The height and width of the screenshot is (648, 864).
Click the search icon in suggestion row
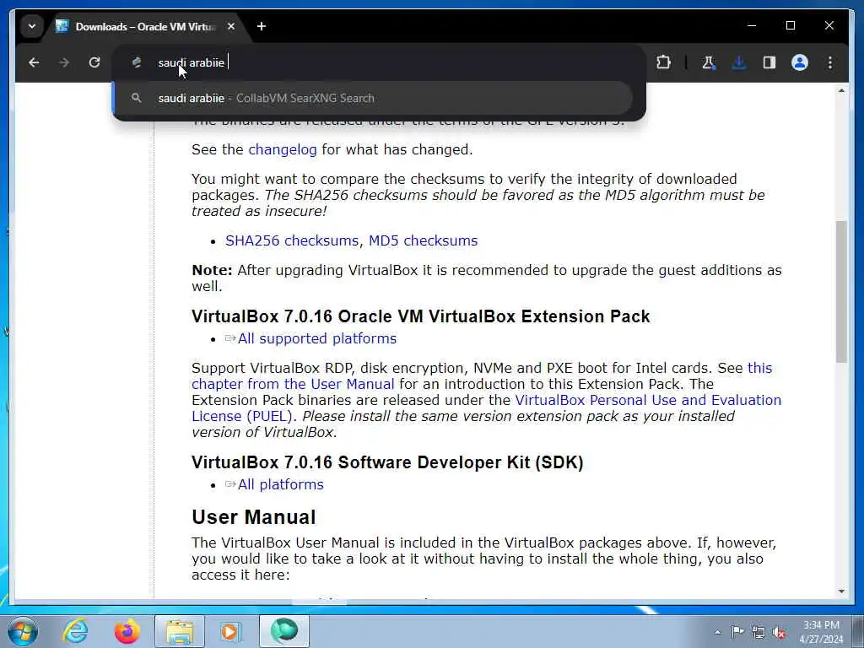[136, 98]
